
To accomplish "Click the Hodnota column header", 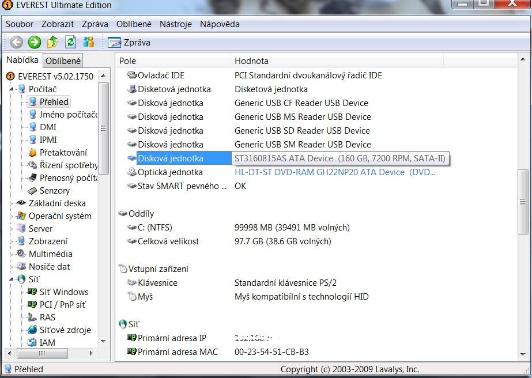I will tap(337, 61).
